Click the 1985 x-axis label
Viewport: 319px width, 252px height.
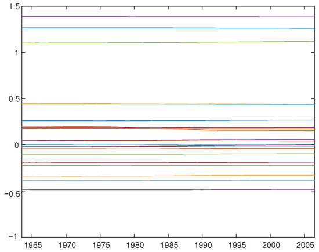click(x=169, y=245)
